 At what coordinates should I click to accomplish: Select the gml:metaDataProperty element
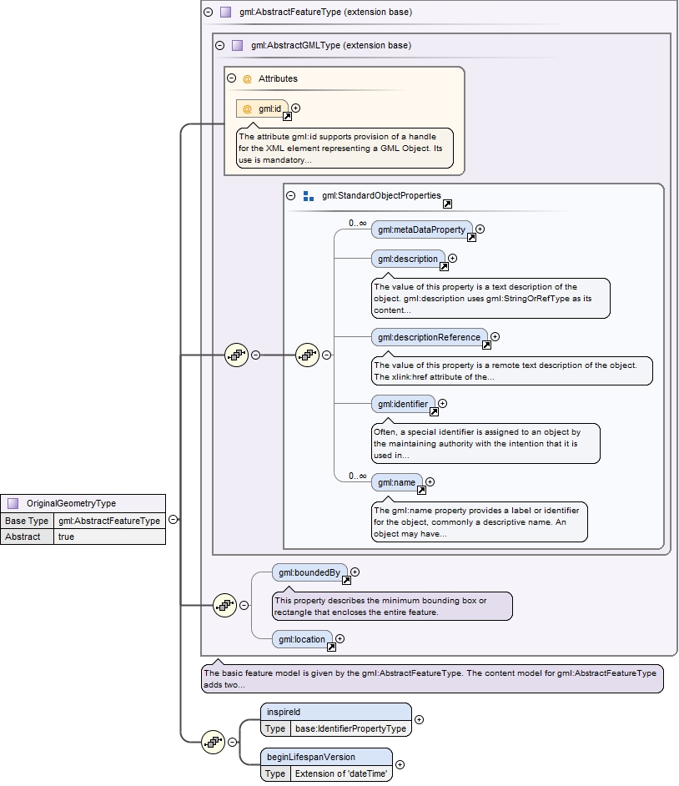coord(421,229)
